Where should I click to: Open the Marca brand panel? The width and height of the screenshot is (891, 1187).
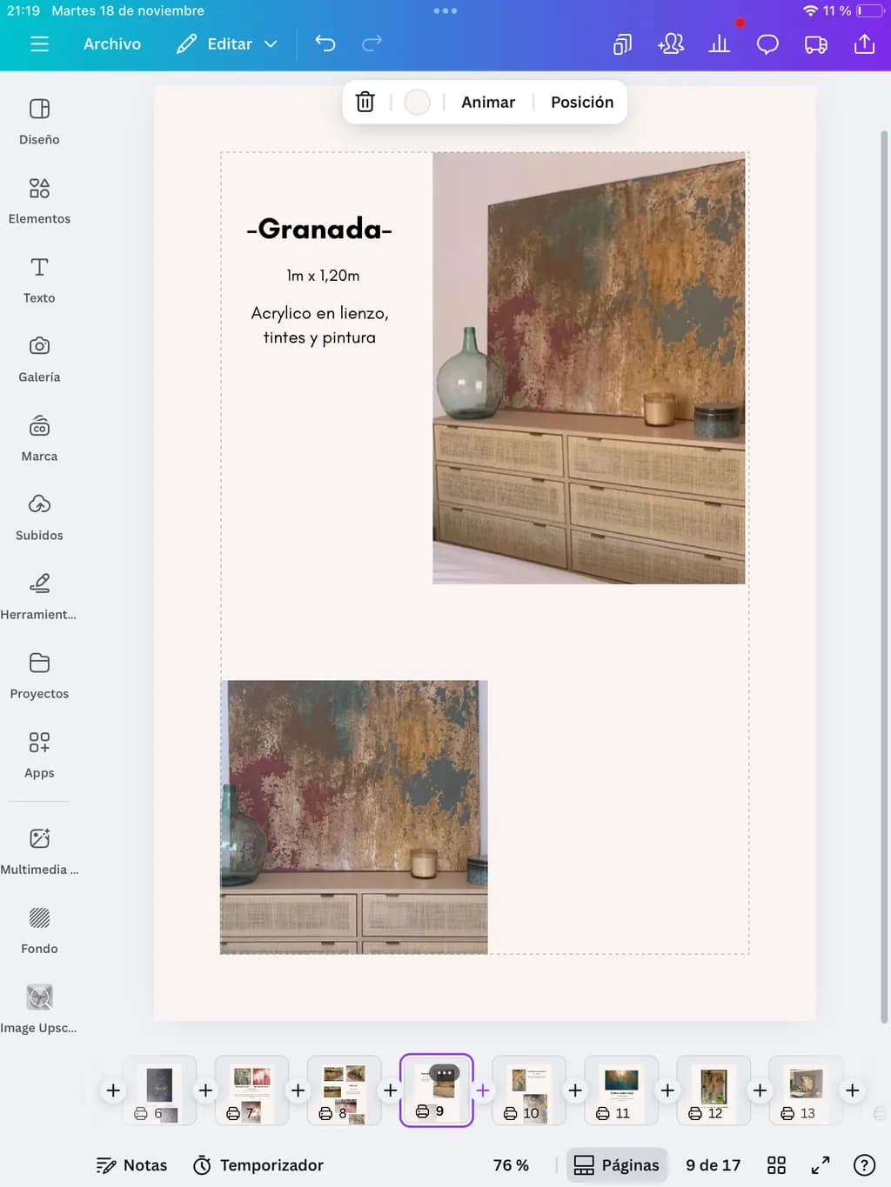point(39,438)
